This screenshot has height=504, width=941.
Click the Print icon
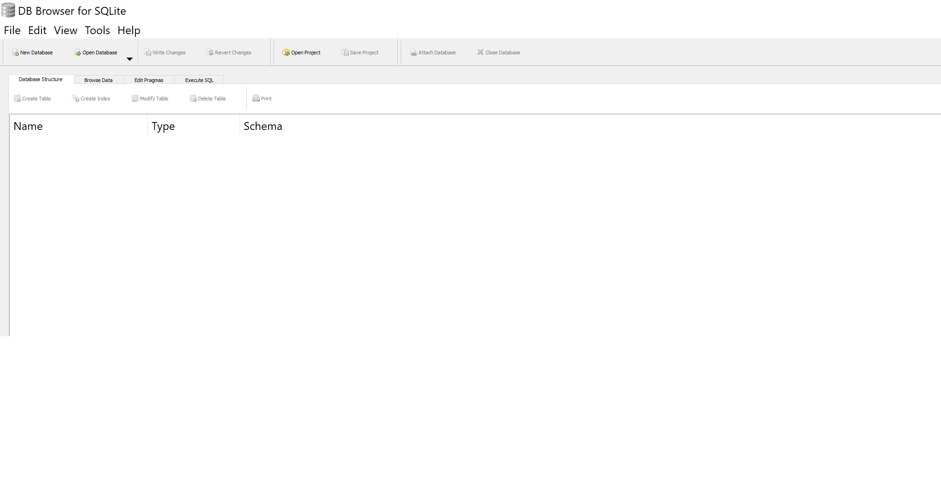pos(256,99)
